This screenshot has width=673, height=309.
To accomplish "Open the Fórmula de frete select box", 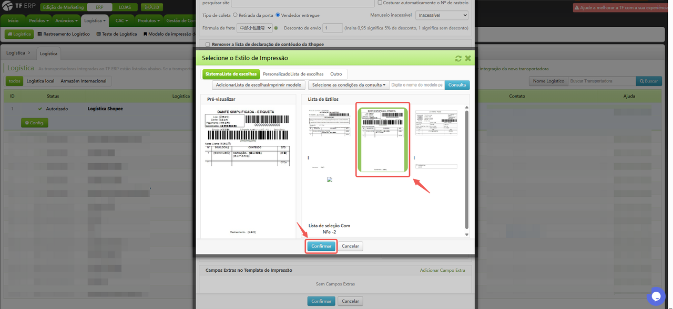I will [x=254, y=28].
